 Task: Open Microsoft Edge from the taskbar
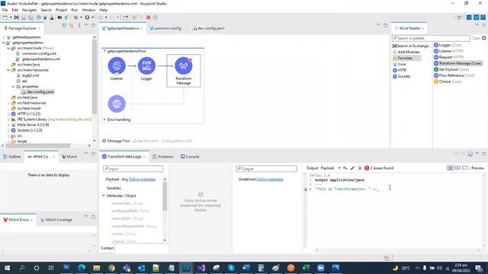(82, 268)
